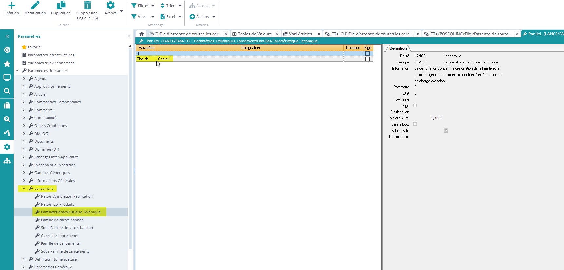Click the Duplication icon
The width and height of the screenshot is (564, 270).
[x=61, y=6]
